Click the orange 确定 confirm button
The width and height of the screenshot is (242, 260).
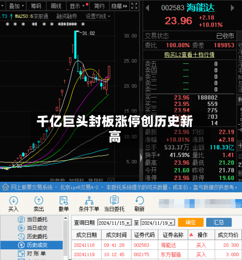pos(191,222)
